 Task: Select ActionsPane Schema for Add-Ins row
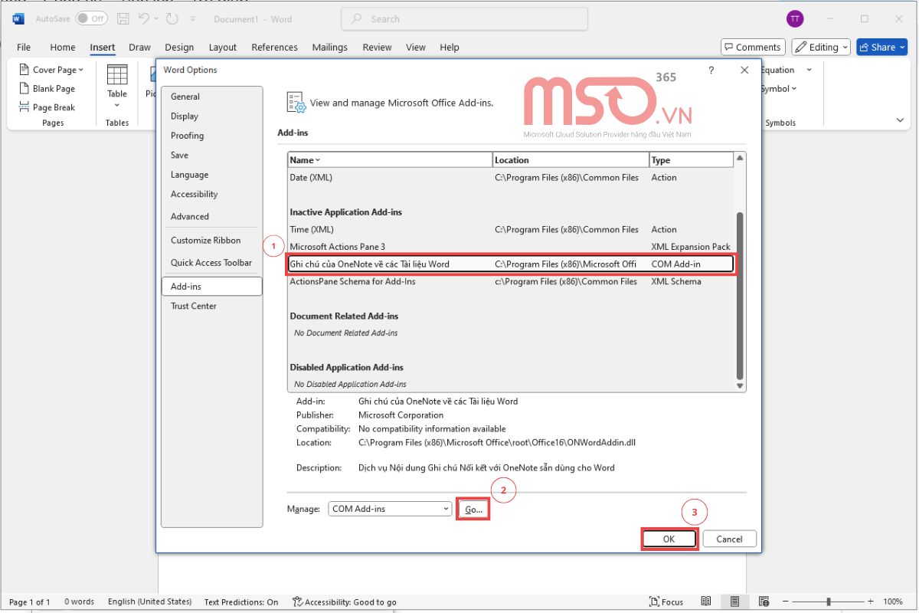tap(510, 281)
